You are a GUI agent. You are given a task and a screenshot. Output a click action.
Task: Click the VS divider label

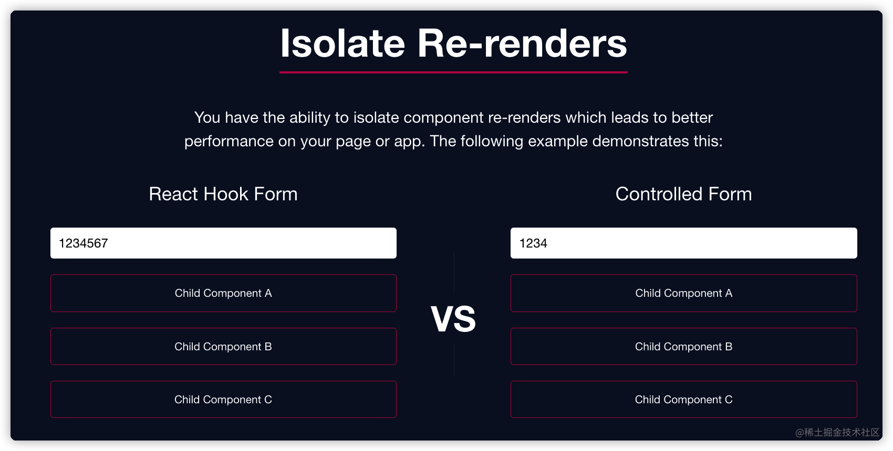[454, 319]
